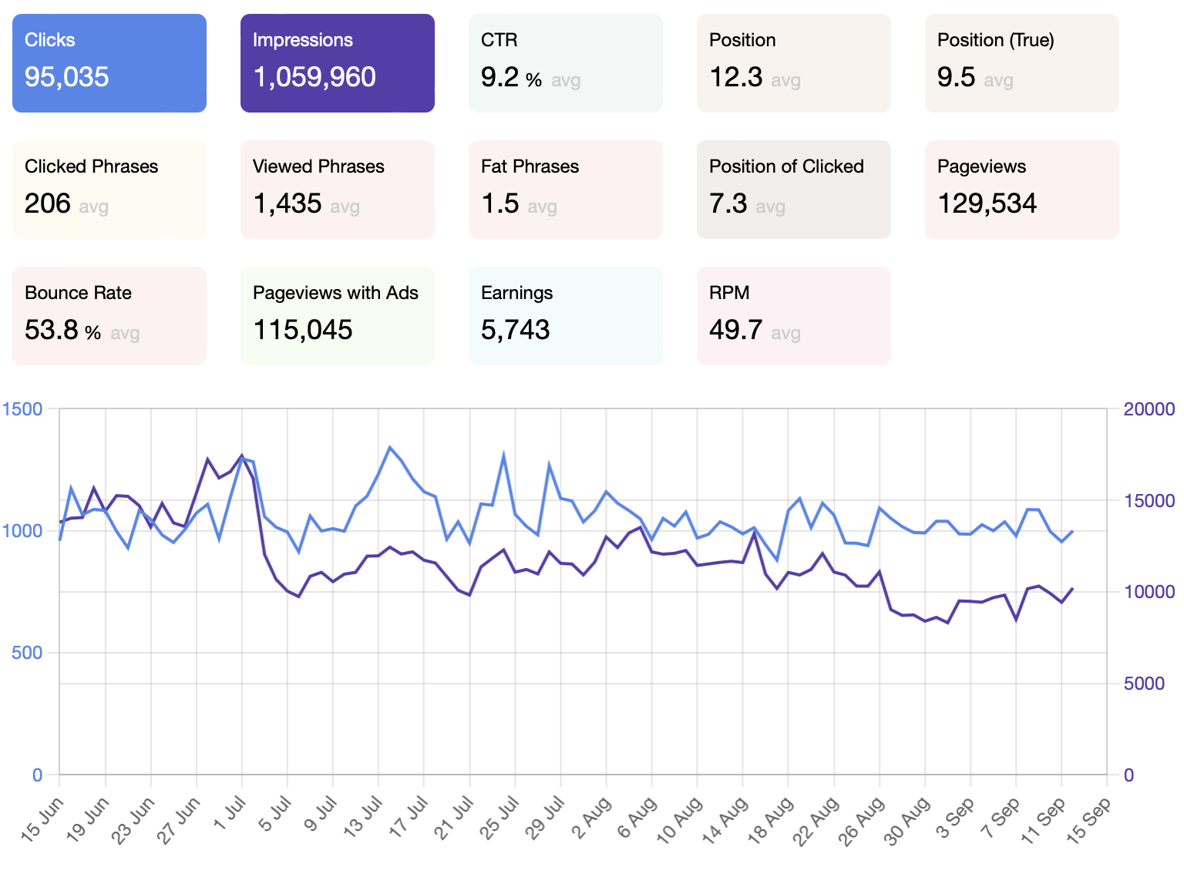This screenshot has width=1184, height=874.
Task: Click the 10000 right axis label
Action: pos(1149,592)
